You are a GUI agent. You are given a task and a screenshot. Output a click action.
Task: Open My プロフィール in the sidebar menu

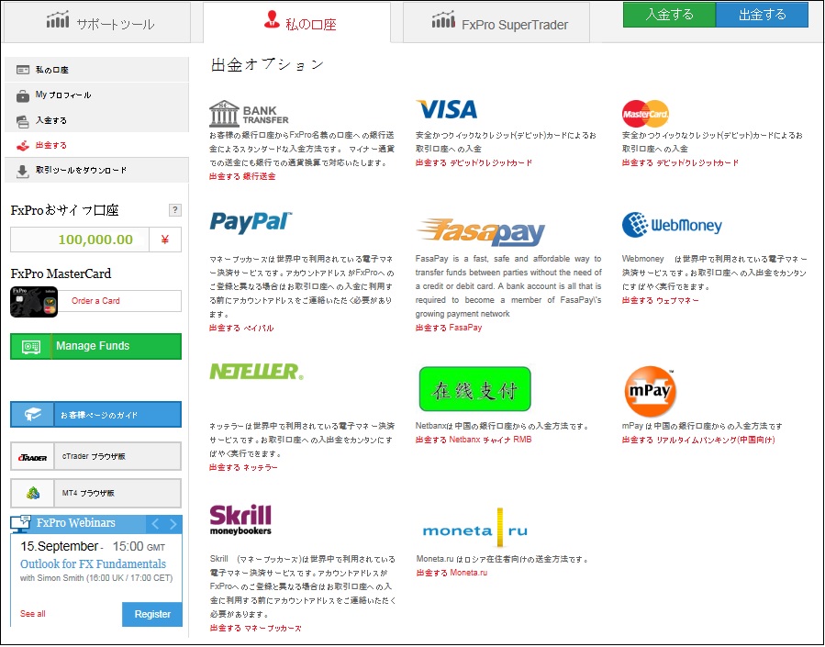[96, 95]
